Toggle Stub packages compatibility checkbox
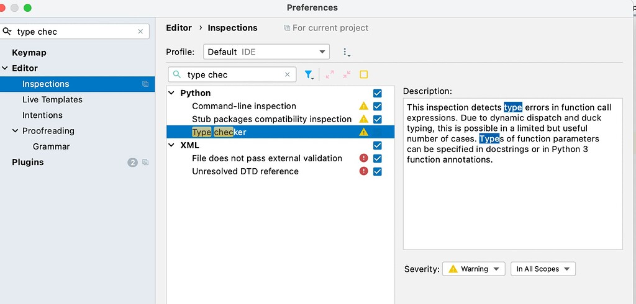The height and width of the screenshot is (304, 636). point(377,119)
